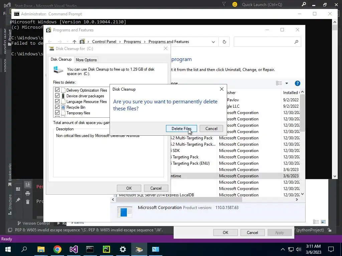
Task: Click the Command Prompt title bar icon
Action: (17, 14)
